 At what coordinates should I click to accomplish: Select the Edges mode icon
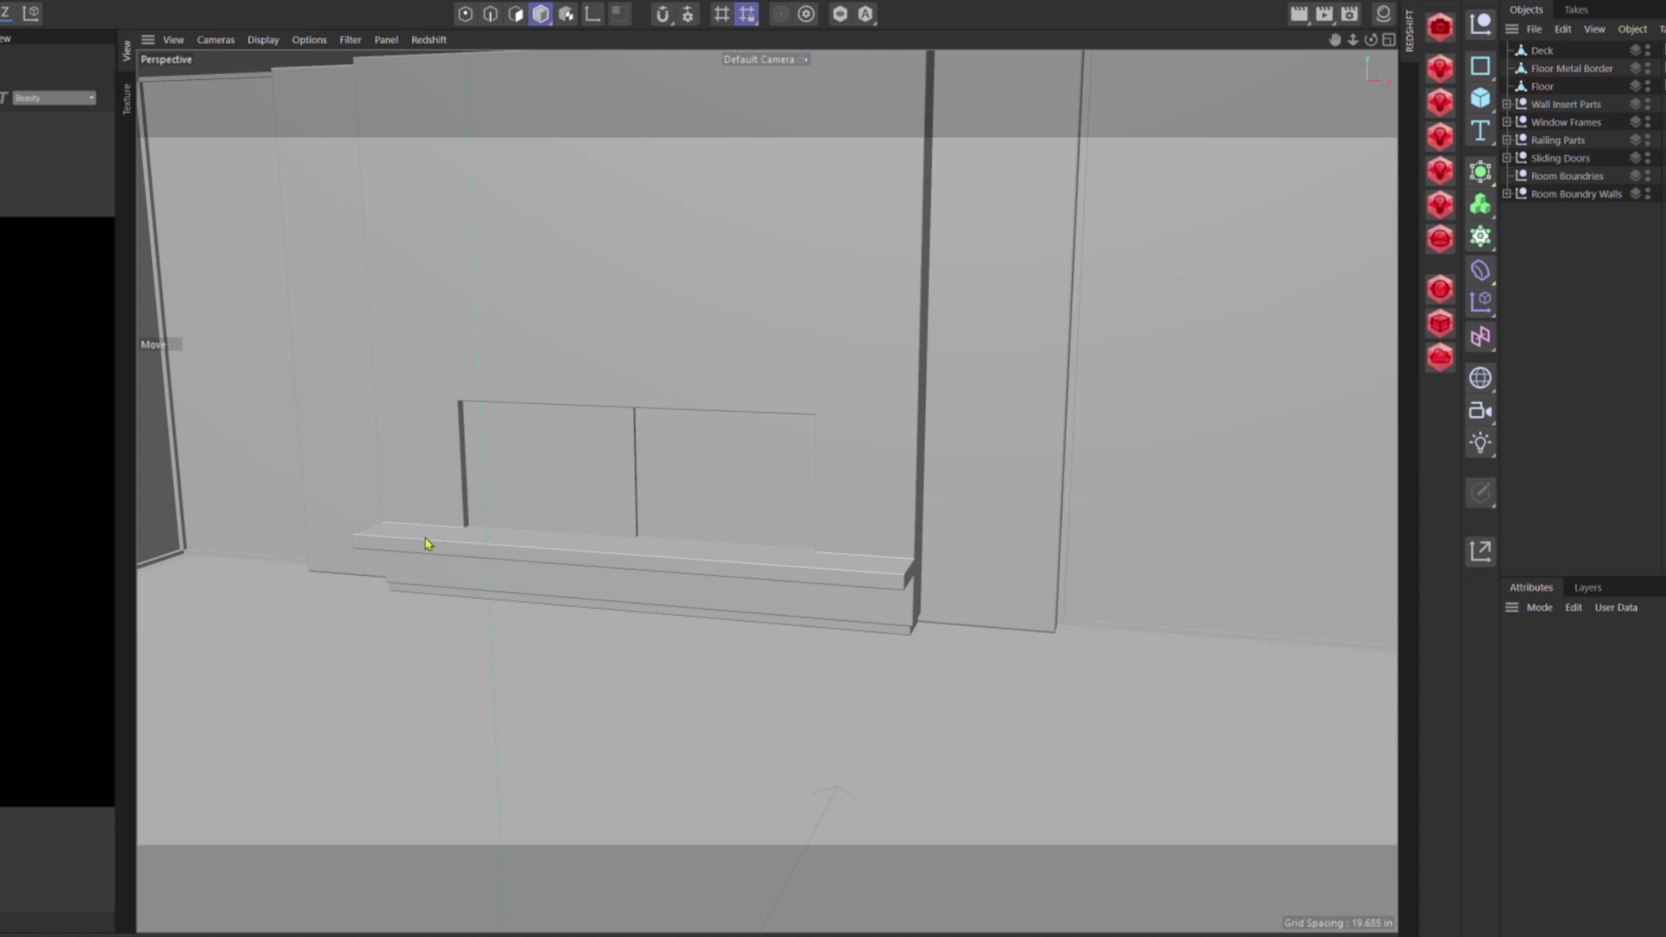pyautogui.click(x=490, y=14)
